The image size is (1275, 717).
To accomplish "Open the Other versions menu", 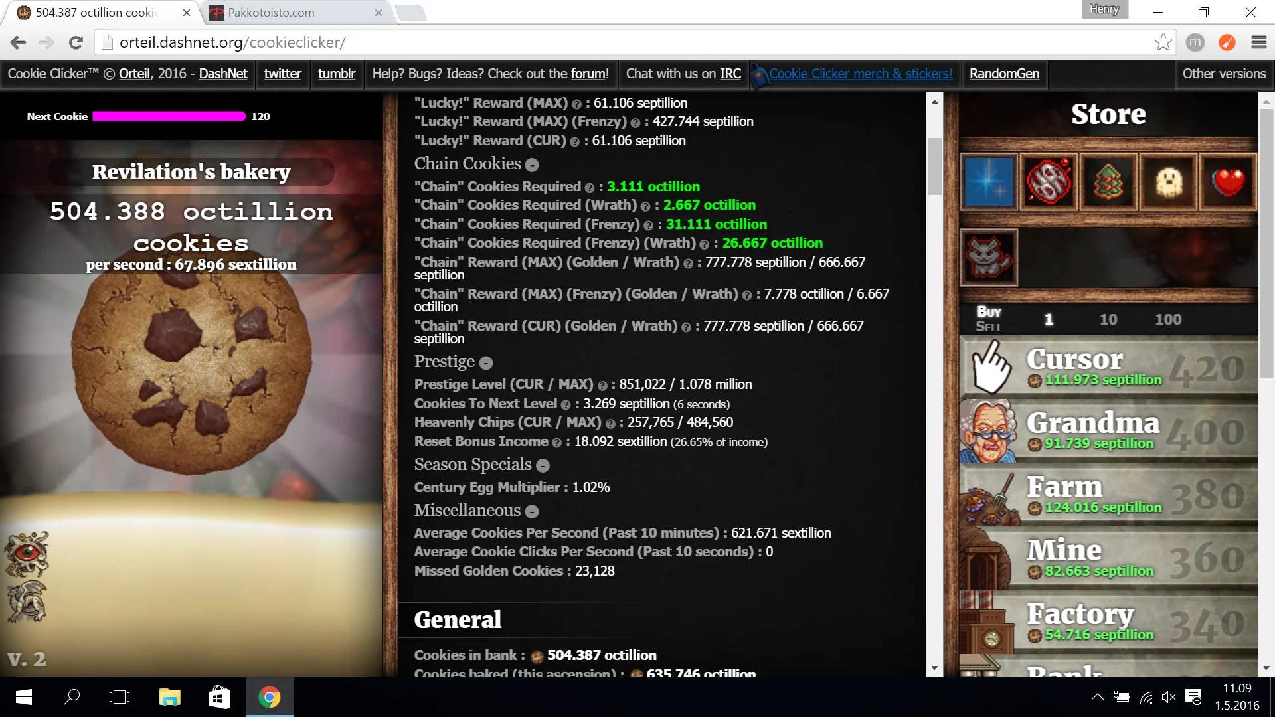I will coord(1223,74).
